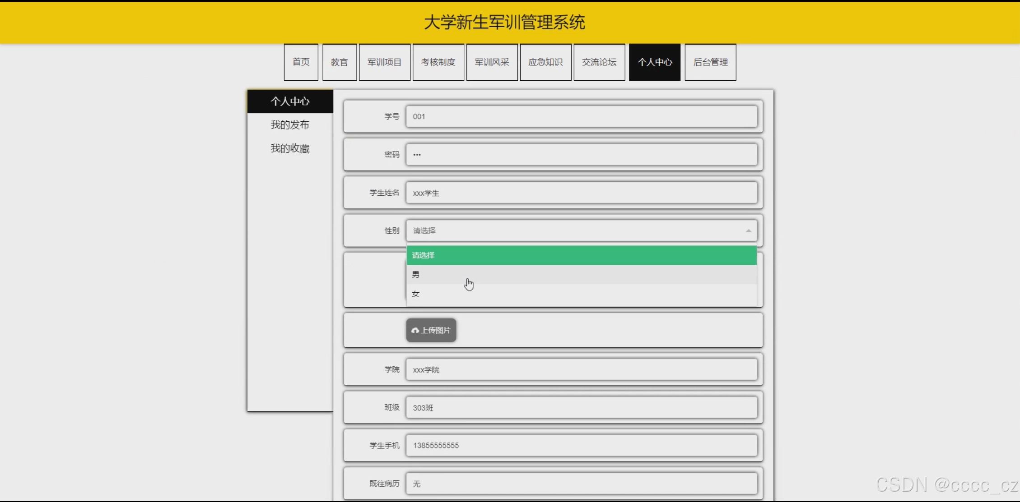Click the 学生姓名 text field
This screenshot has height=502, width=1020.
pyautogui.click(x=581, y=193)
